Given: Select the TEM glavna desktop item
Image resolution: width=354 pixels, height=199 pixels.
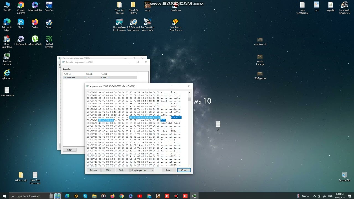Looking at the screenshot, I should click(260, 75).
